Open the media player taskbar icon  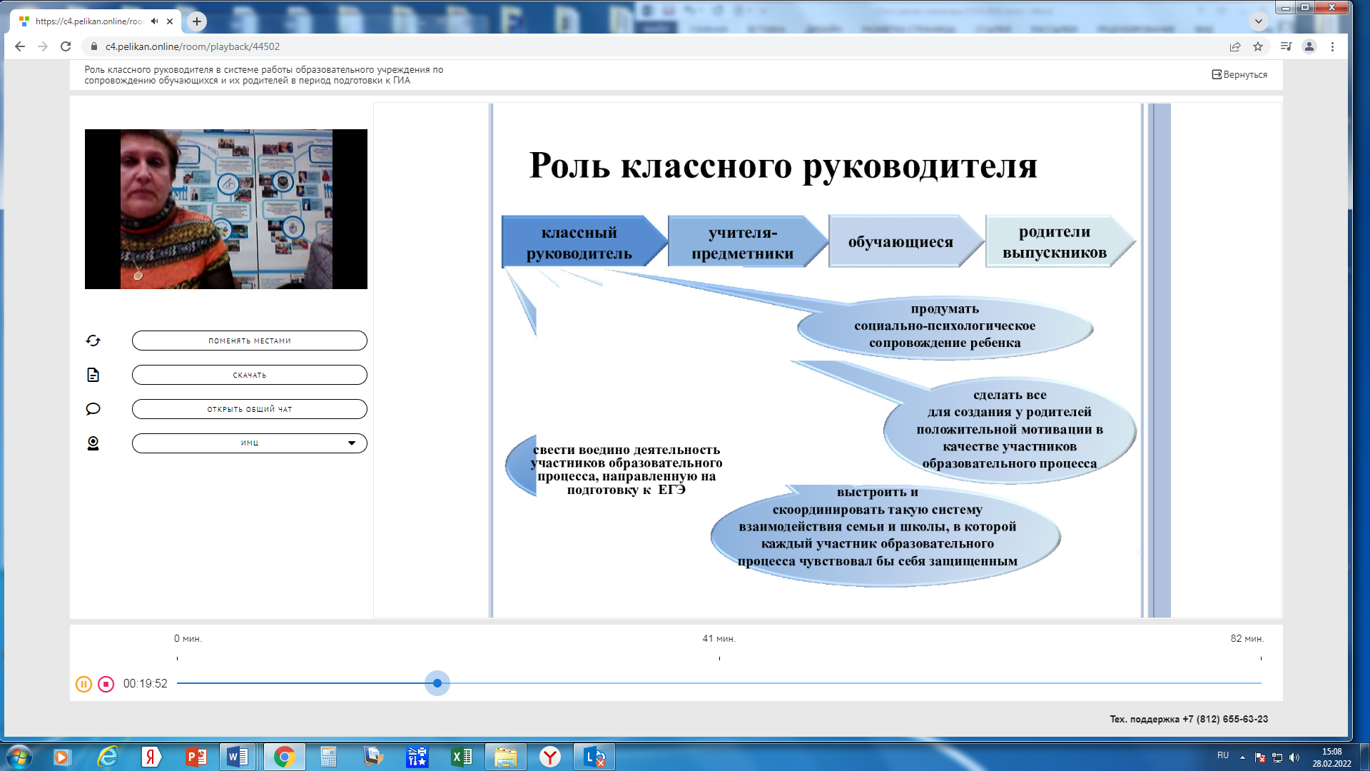pos(61,757)
